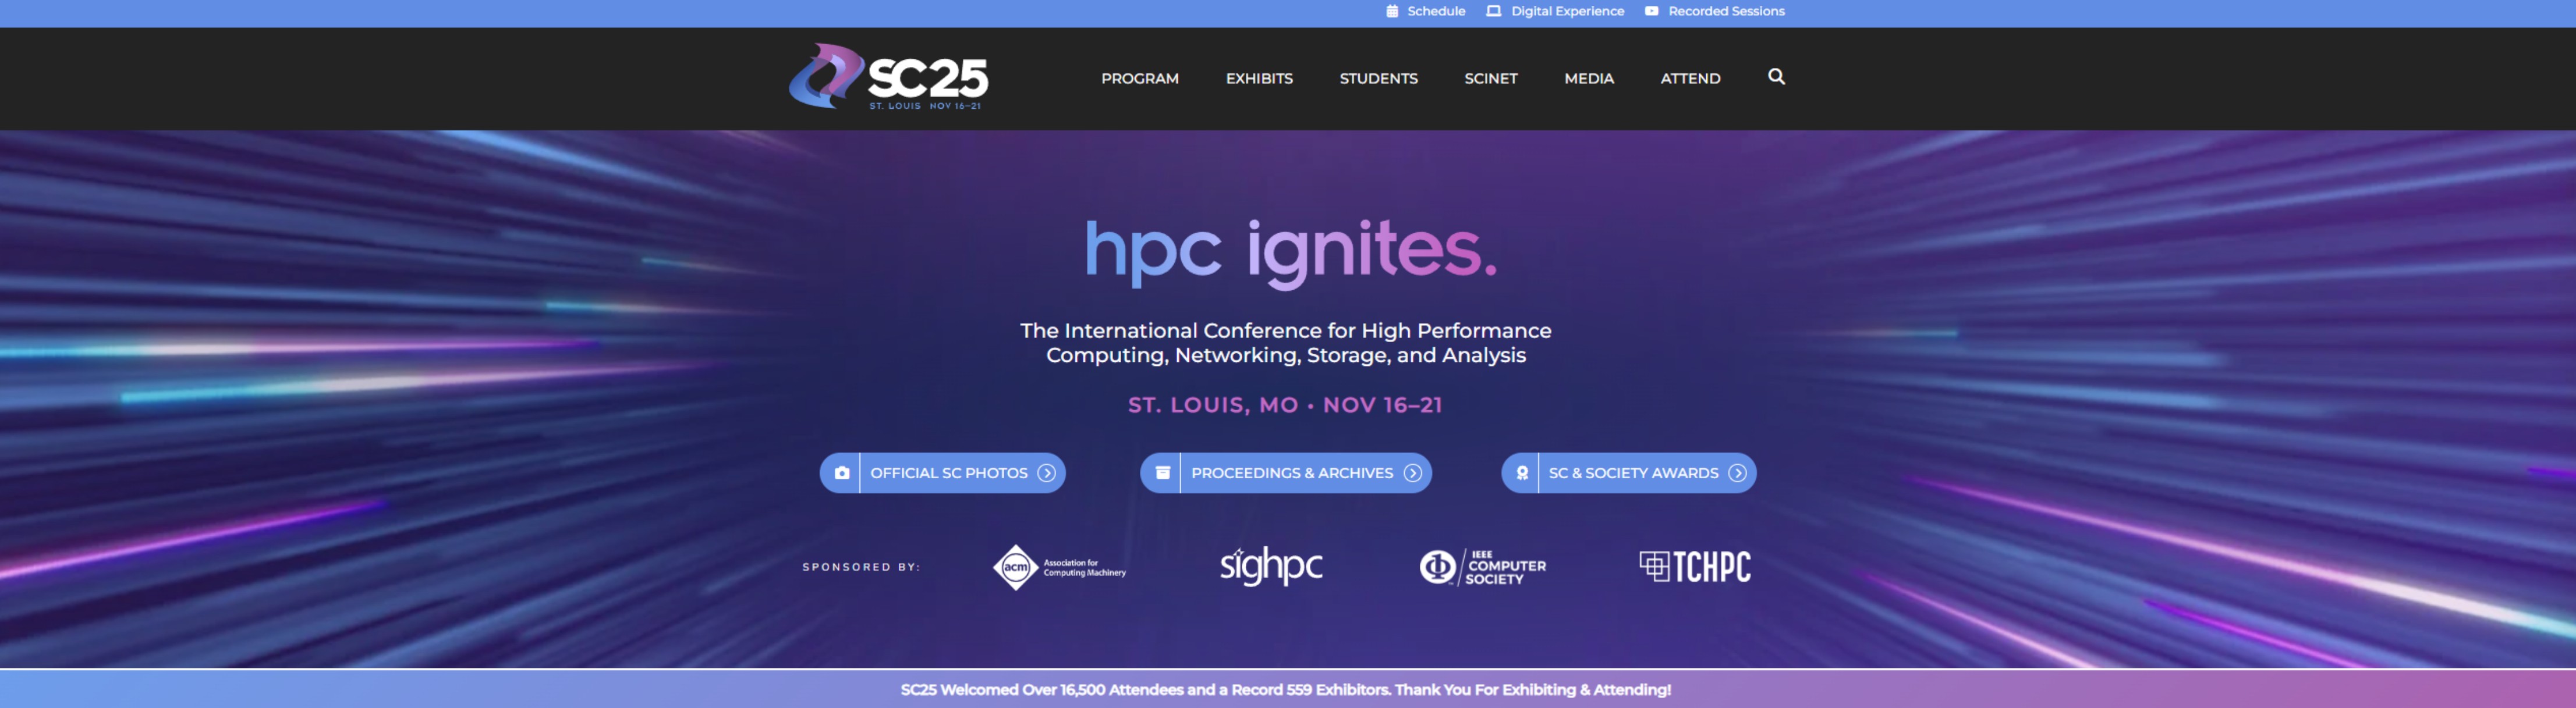
Task: Click the arrow circle on SC & Society Awards
Action: tap(1738, 473)
